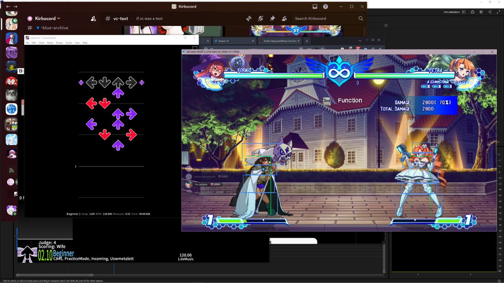Screen dimensions: 504x283
Task: Click invite-people icon next to Kirbocord name
Action: click(93, 18)
